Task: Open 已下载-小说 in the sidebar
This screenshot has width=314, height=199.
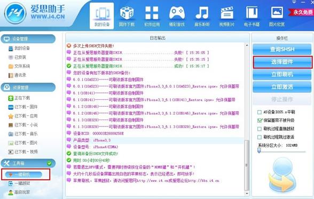Action: pos(23,125)
